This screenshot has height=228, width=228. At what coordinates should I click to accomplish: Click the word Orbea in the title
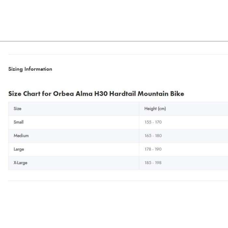63,94
